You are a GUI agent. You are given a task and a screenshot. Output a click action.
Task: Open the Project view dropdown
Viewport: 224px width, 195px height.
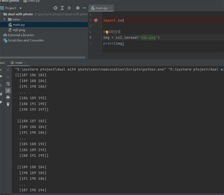click(20, 8)
